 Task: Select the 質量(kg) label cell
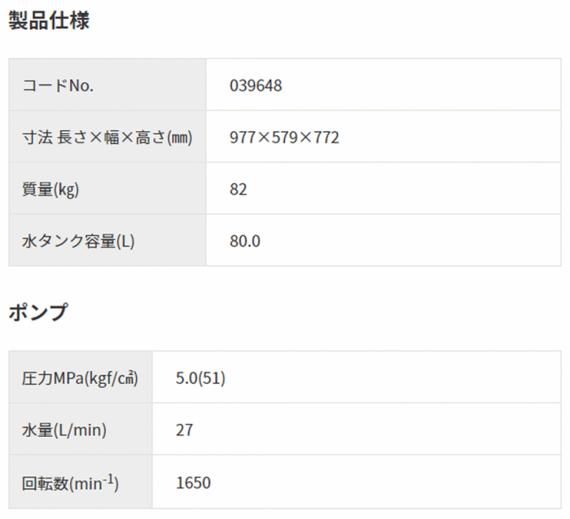pos(107,188)
